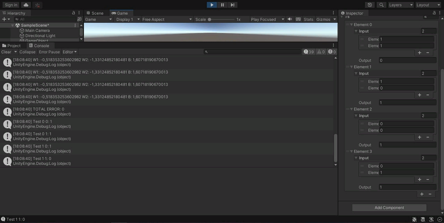Open the Undo History icon near Layers

point(369,5)
